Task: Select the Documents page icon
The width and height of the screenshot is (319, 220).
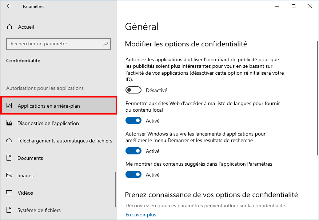Action: [x=9, y=158]
